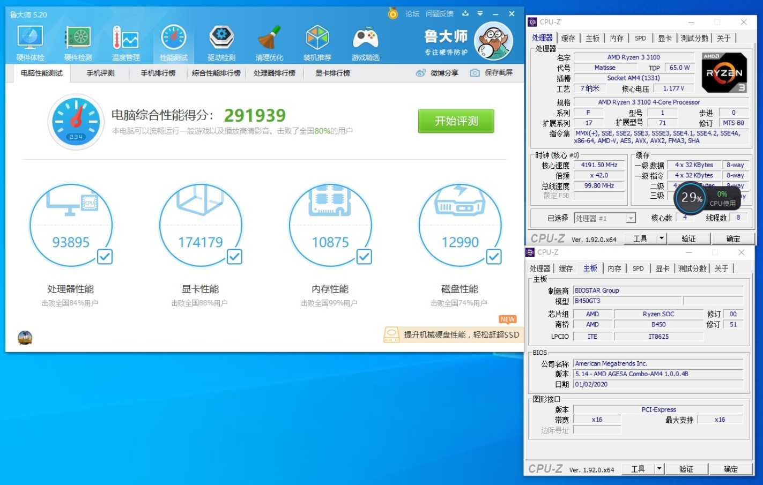Image resolution: width=763 pixels, height=485 pixels.
Task: Click the 4191.50 MHz core speed value
Action: 599,165
